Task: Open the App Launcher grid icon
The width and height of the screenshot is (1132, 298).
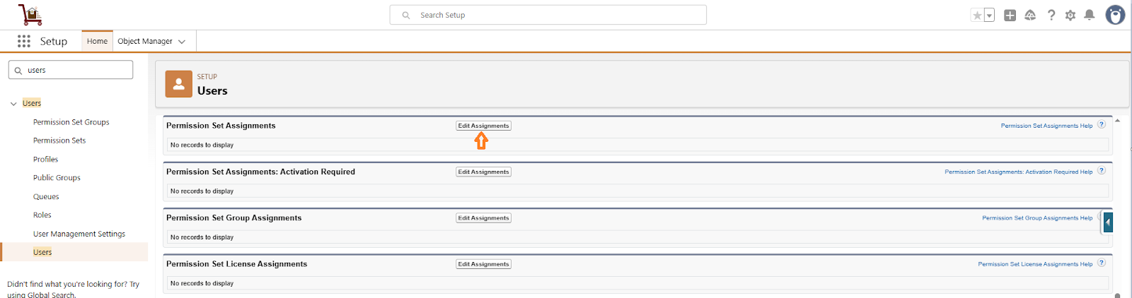Action: point(24,41)
